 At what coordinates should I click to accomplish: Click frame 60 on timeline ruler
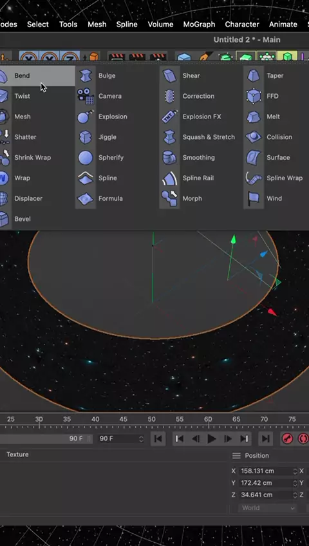(x=208, y=419)
